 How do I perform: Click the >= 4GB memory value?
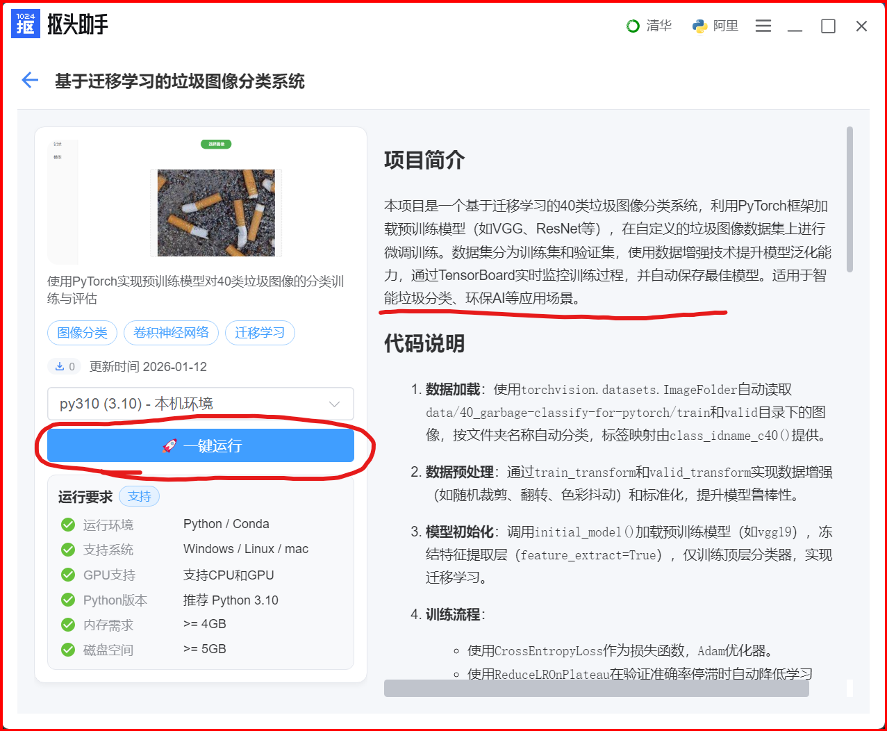point(205,624)
